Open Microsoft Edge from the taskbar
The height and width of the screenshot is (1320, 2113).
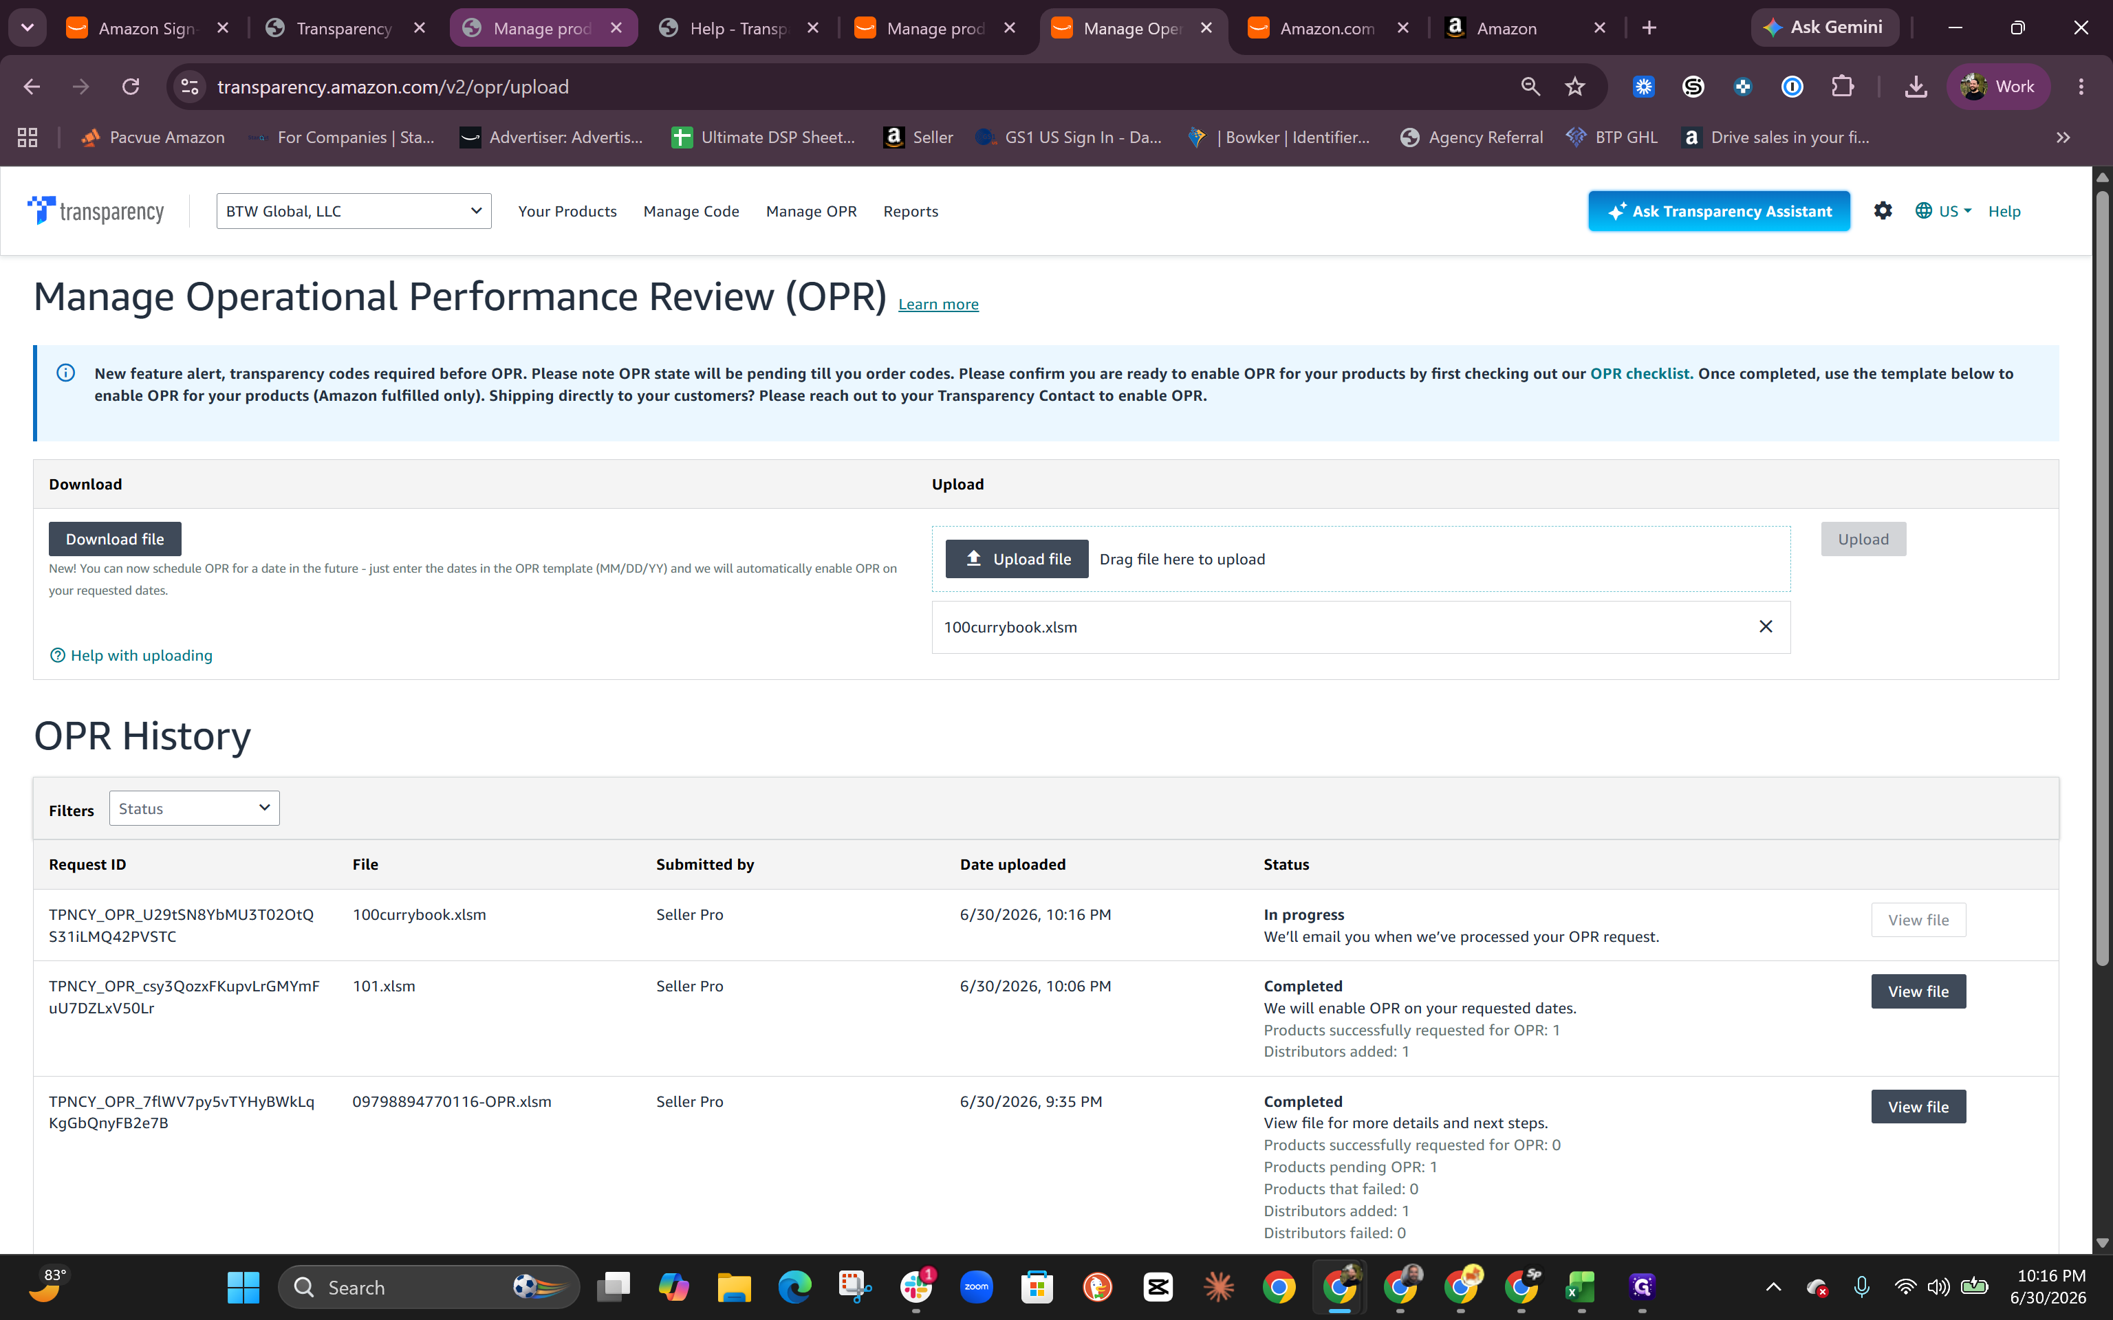pos(794,1287)
